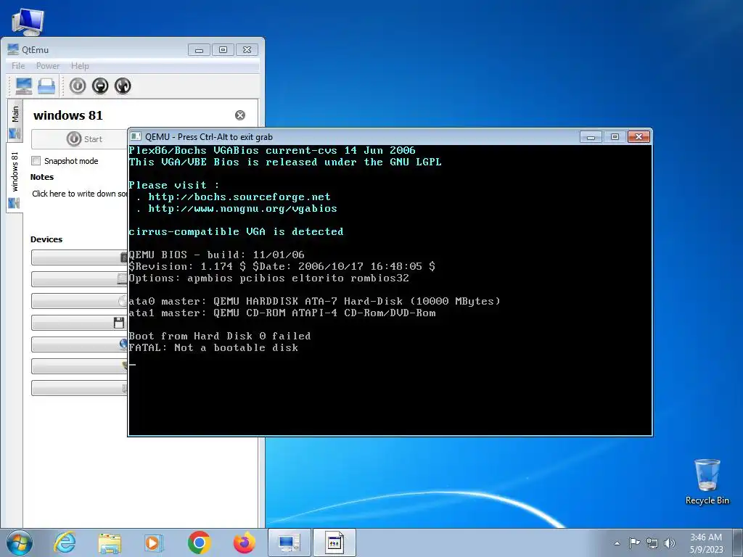
Task: Click the power start icon in QtEmu toolbar
Action: 78,86
